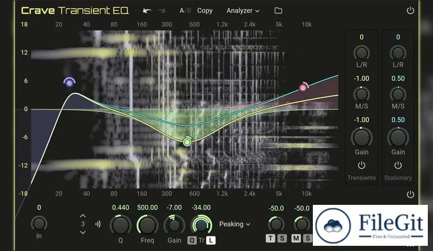Toggle the power button below the Stationary panel
This screenshot has width=433, height=251.
(x=410, y=194)
